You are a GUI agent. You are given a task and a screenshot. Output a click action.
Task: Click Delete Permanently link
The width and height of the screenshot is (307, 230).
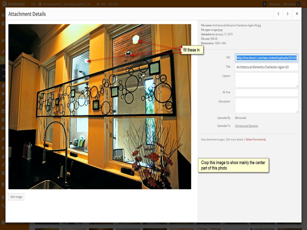(x=256, y=140)
